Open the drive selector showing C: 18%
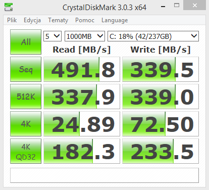 point(153,36)
